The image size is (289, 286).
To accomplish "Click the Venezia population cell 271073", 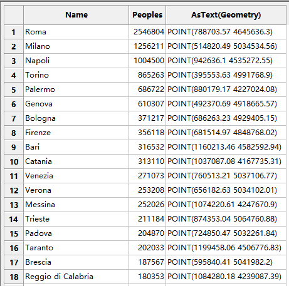I will pyautogui.click(x=147, y=176).
